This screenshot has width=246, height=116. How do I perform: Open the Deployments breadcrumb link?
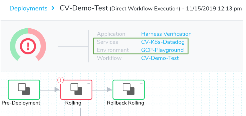28,8
